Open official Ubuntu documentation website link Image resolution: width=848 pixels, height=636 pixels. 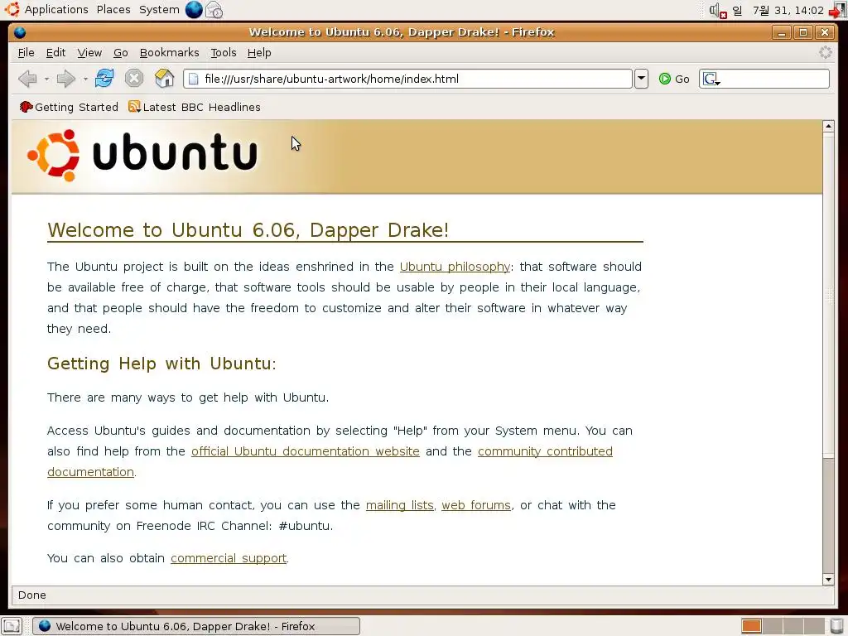click(306, 451)
